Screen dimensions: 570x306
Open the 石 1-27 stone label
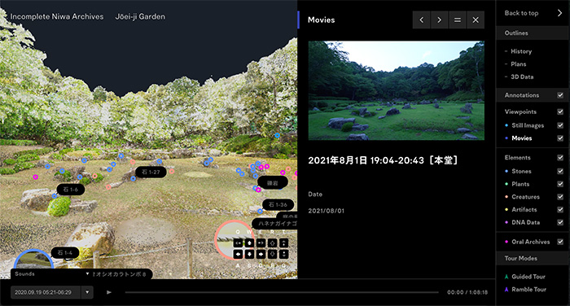click(x=151, y=172)
